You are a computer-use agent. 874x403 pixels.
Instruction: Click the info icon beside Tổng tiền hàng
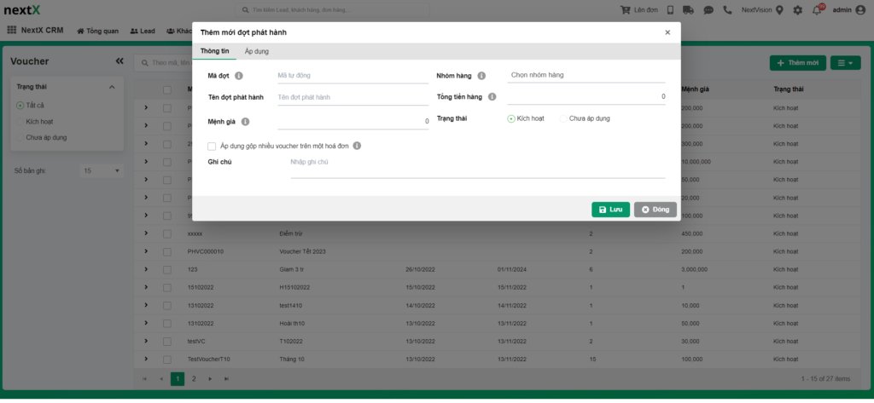click(492, 97)
